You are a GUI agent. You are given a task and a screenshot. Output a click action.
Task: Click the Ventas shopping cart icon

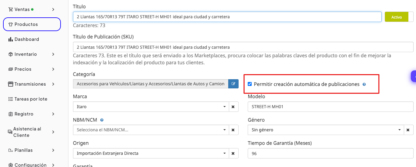click(11, 9)
